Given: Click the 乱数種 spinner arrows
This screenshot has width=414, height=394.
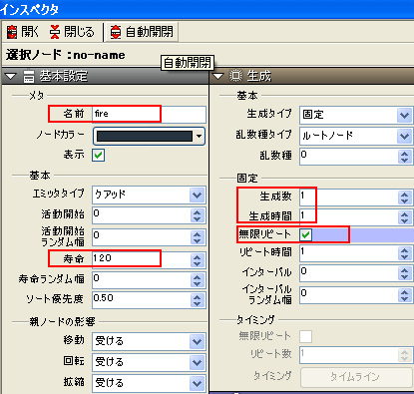Looking at the screenshot, I should [405, 157].
